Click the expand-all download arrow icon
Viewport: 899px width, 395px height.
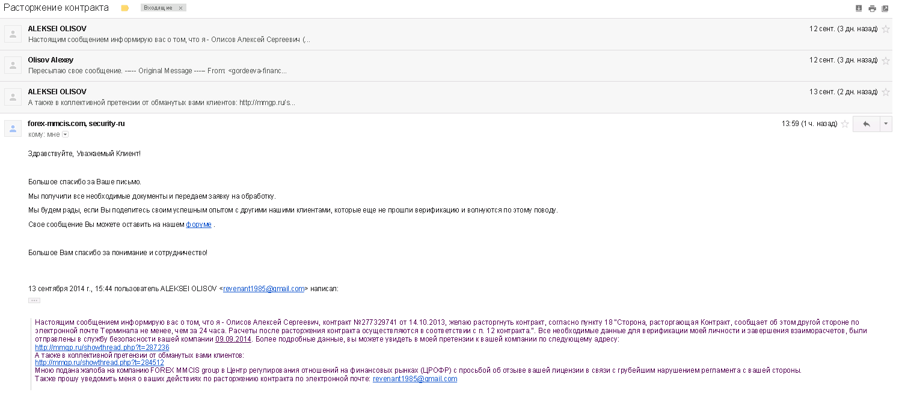coord(859,8)
